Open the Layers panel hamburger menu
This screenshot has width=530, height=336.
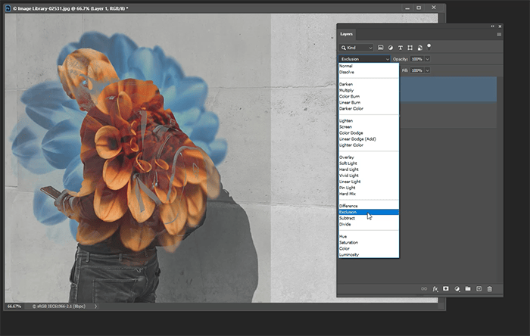point(499,34)
